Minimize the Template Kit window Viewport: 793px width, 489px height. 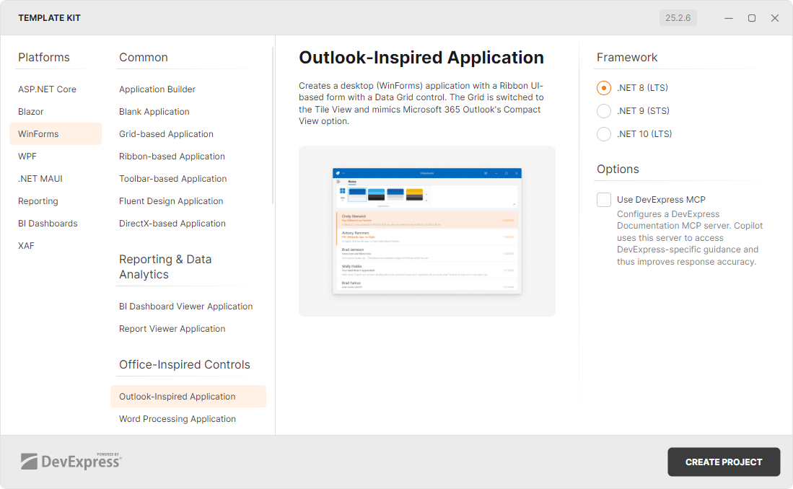click(729, 18)
